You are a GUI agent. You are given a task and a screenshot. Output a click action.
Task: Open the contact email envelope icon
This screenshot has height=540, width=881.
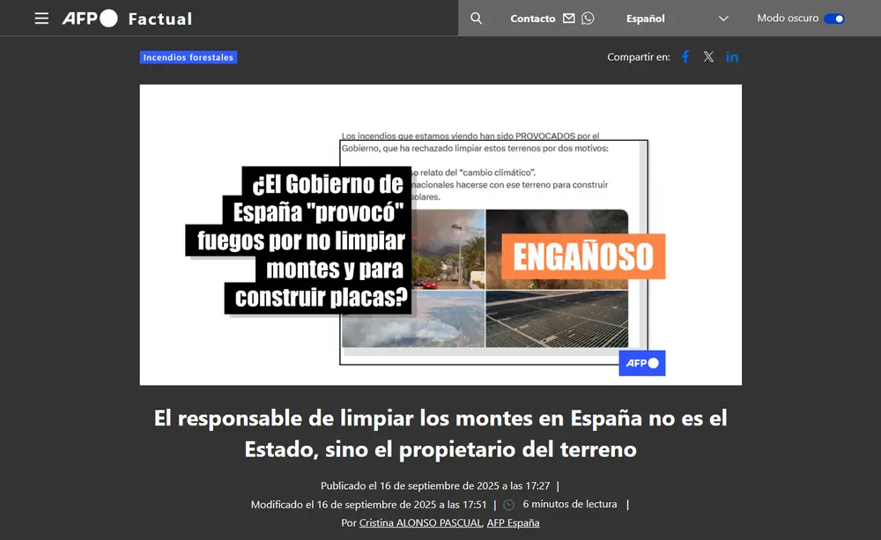[568, 18]
